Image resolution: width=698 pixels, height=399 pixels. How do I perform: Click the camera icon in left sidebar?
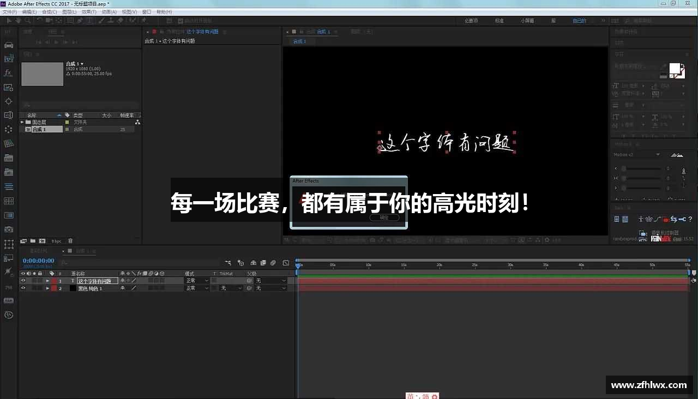(x=8, y=229)
